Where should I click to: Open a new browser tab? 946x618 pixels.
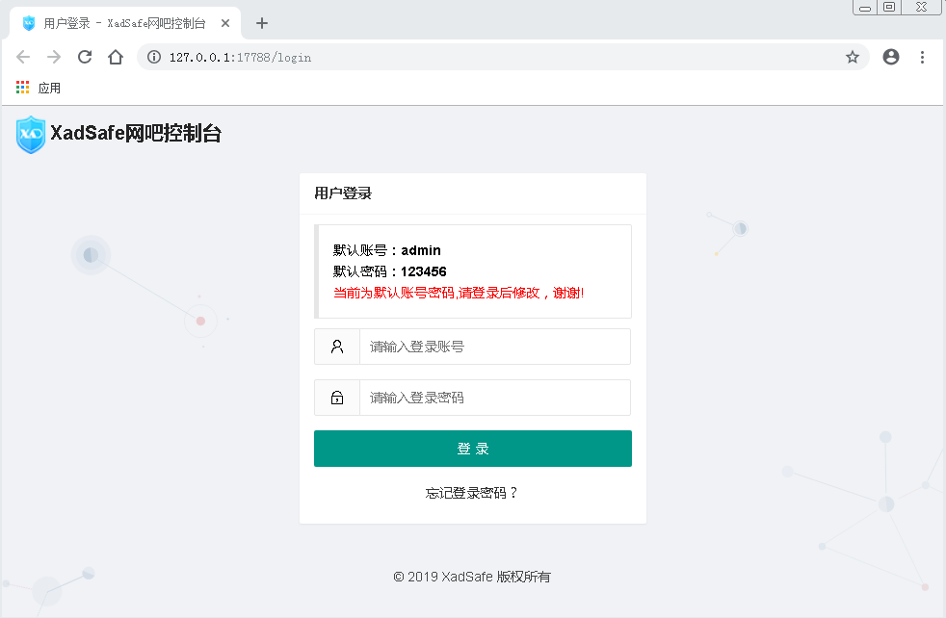[262, 23]
